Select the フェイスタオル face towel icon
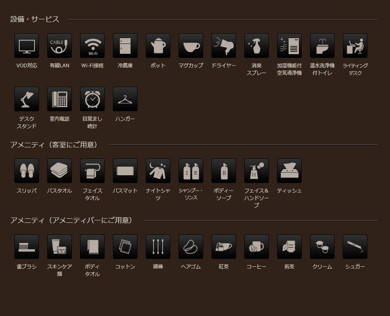 pos(92,171)
